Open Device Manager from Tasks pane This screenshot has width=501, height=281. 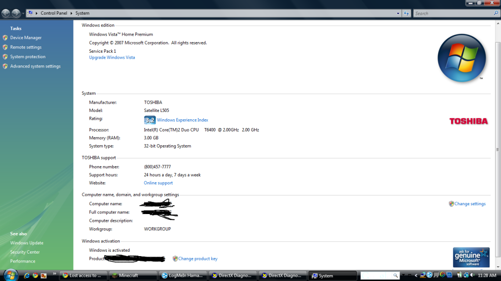tap(25, 38)
